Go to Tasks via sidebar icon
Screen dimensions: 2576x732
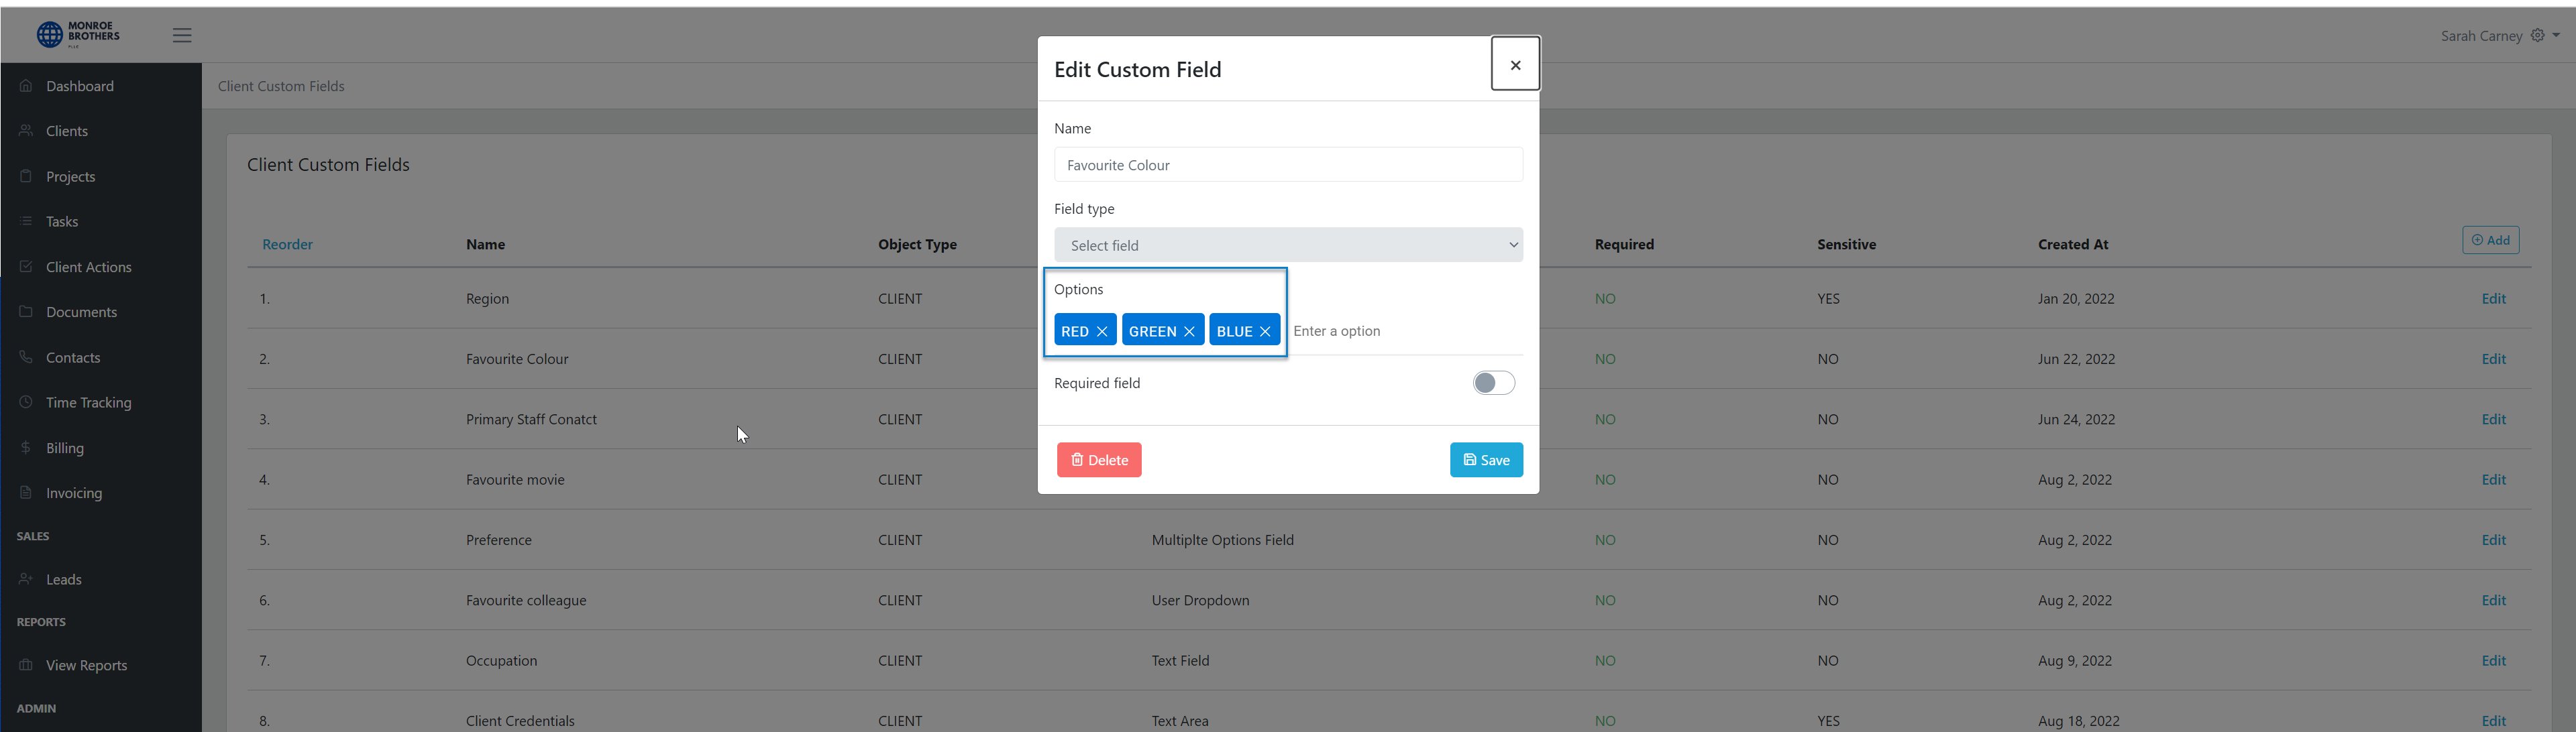[x=26, y=222]
